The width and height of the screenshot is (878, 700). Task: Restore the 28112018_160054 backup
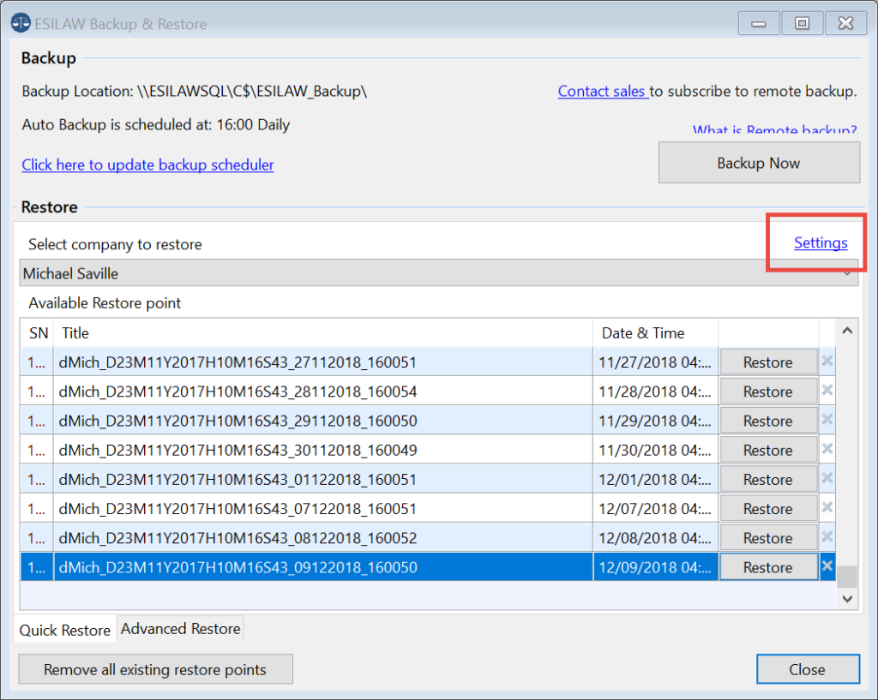pyautogui.click(x=767, y=392)
